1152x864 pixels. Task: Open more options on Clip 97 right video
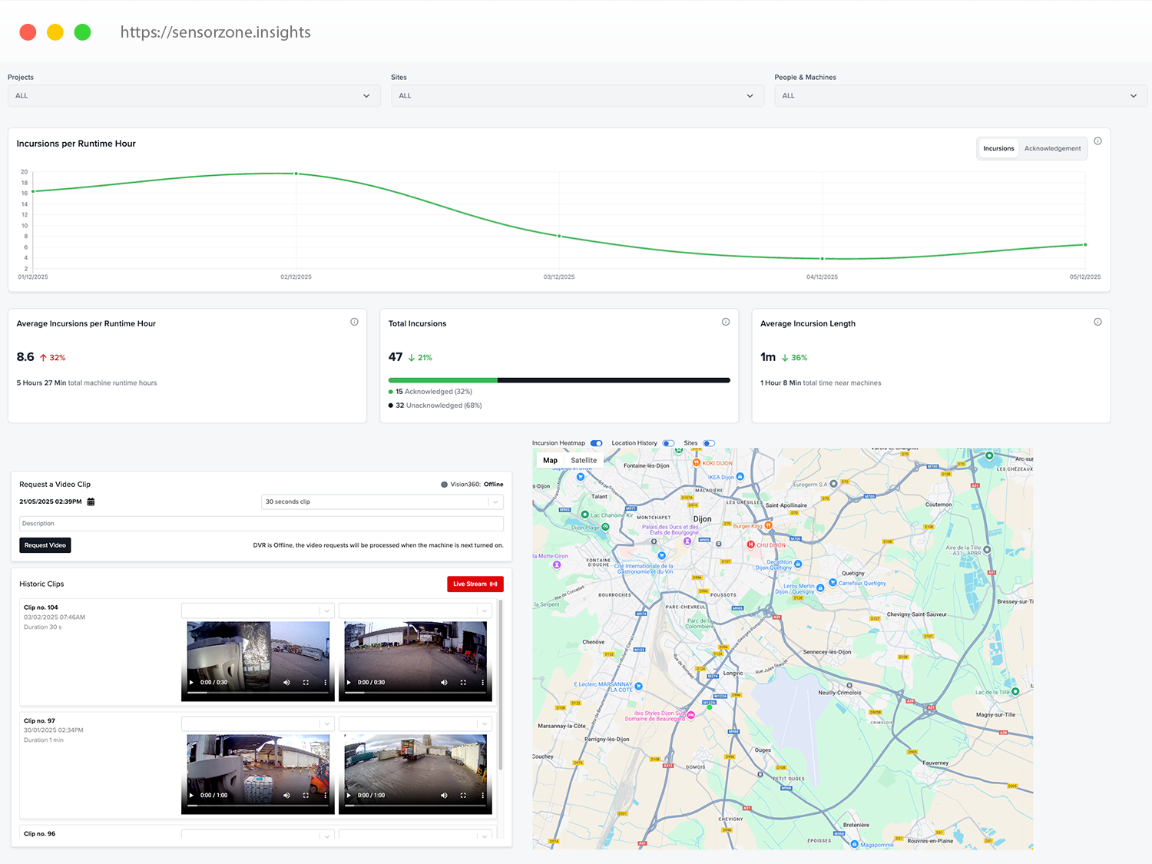click(483, 795)
